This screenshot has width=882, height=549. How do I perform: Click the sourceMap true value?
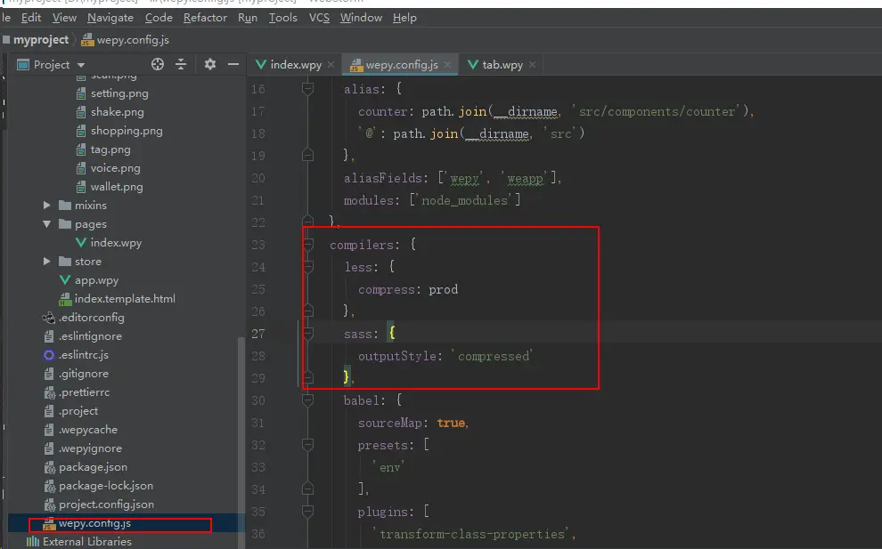click(451, 423)
